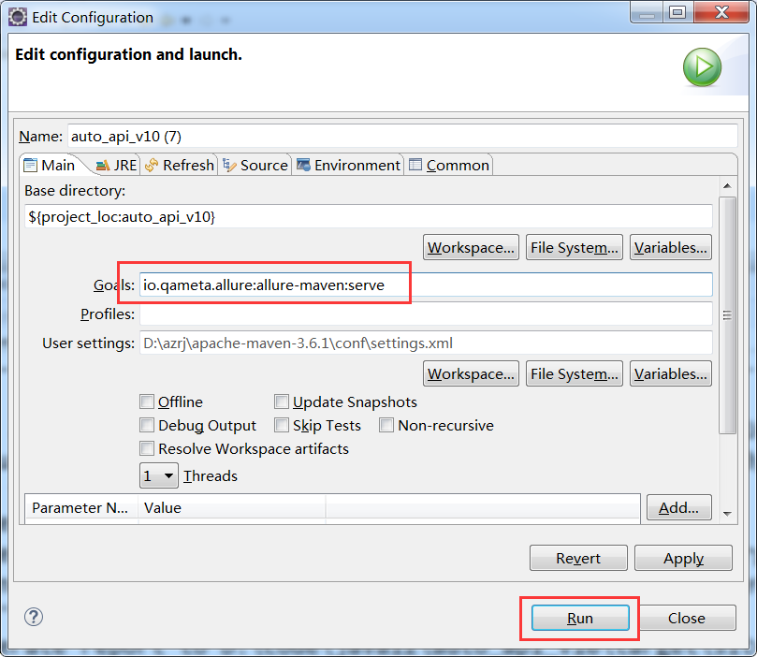757x657 pixels.
Task: Check the Skip Tests option
Action: click(x=282, y=425)
